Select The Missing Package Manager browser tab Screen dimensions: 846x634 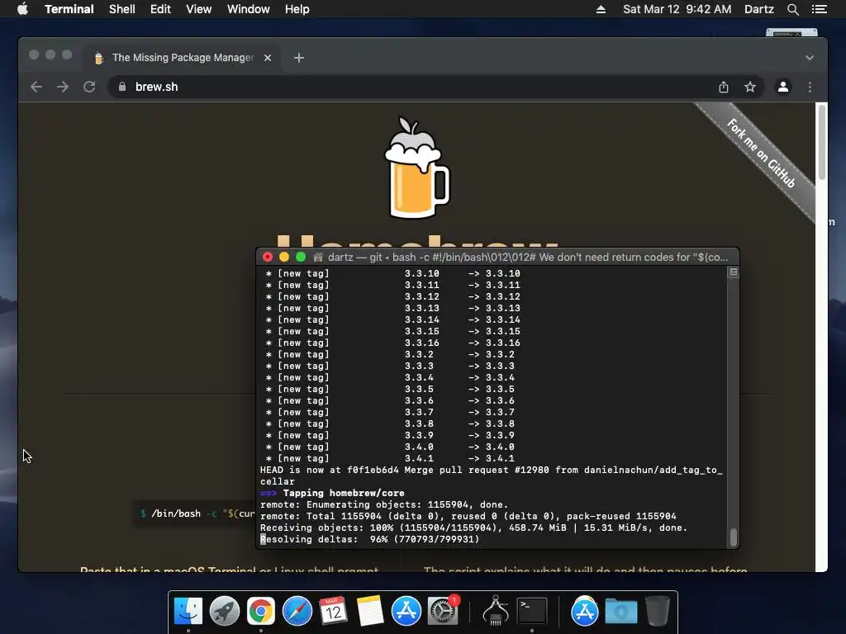[x=183, y=58]
